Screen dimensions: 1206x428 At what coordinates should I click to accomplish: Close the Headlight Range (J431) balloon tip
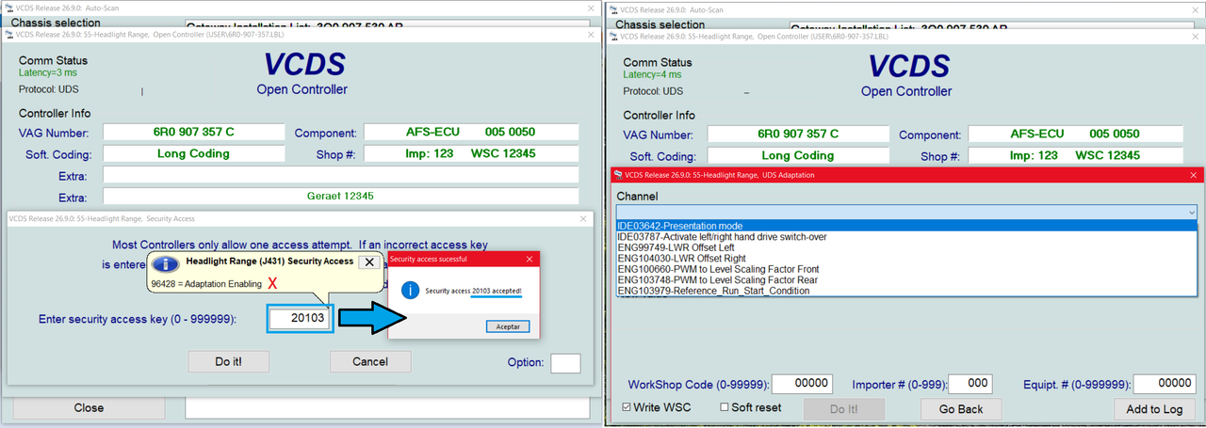(369, 262)
